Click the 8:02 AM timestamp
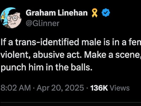The width and height of the screenshot is (141, 106). (16, 88)
